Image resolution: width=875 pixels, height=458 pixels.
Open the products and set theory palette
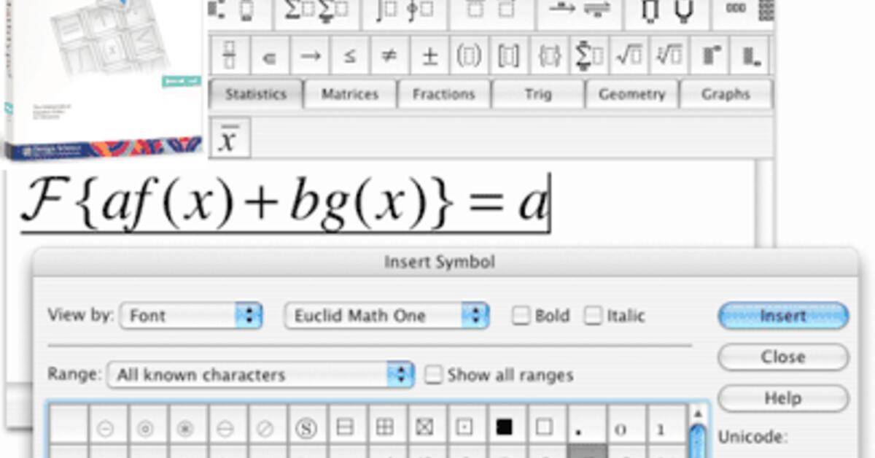[x=667, y=12]
